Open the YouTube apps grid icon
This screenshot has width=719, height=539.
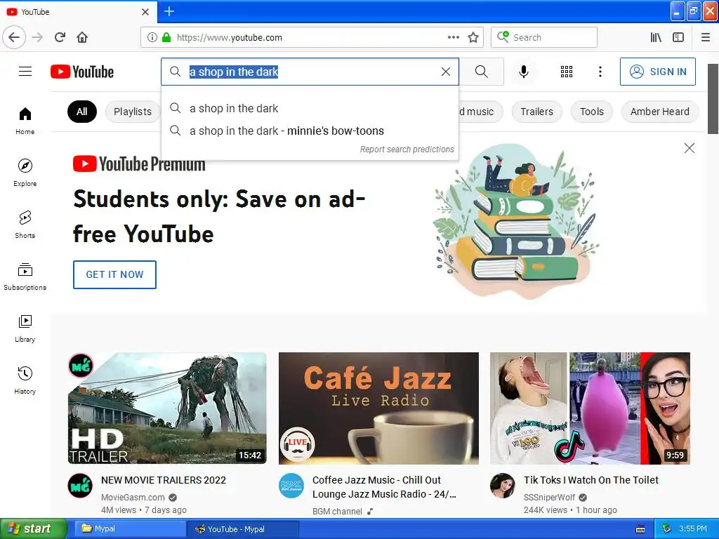[567, 72]
